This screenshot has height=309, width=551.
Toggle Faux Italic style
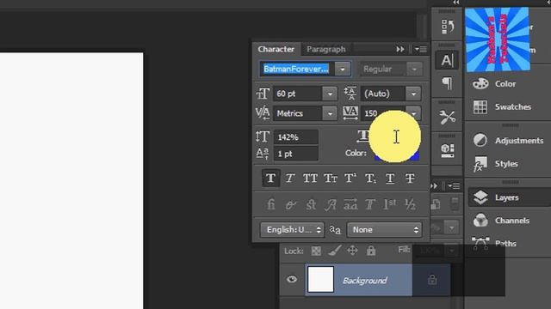[x=290, y=179]
